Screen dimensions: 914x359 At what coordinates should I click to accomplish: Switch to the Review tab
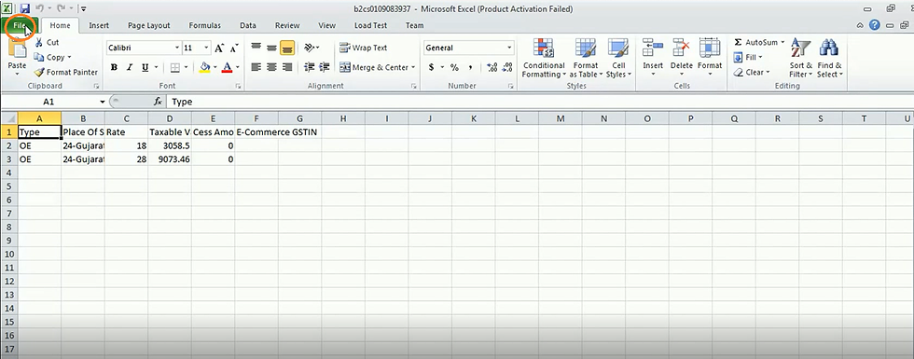point(287,25)
